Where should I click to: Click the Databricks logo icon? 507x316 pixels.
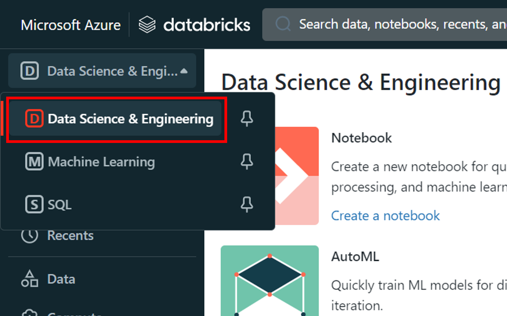coord(147,25)
